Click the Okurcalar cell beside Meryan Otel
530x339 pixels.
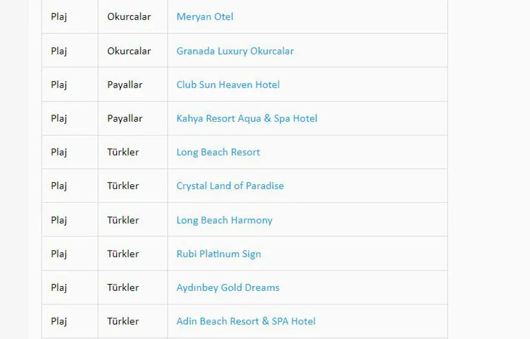(x=129, y=17)
